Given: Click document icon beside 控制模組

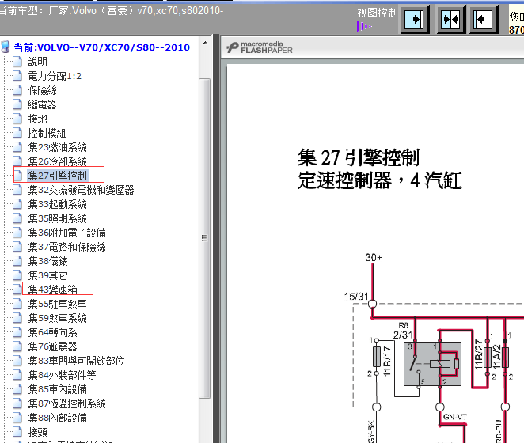Looking at the screenshot, I should (x=17, y=133).
